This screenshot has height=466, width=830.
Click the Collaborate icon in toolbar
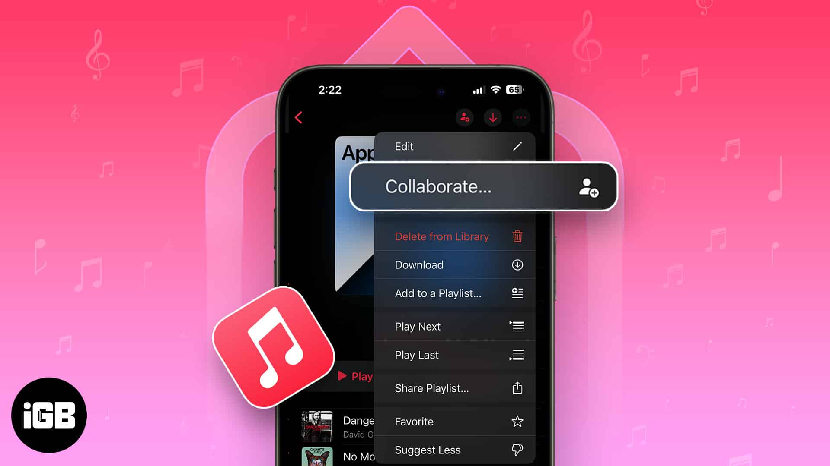[465, 117]
